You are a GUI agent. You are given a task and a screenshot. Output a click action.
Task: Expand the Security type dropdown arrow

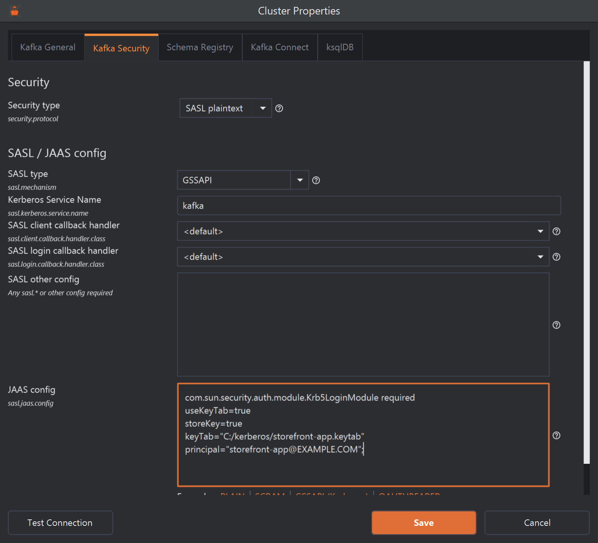262,109
